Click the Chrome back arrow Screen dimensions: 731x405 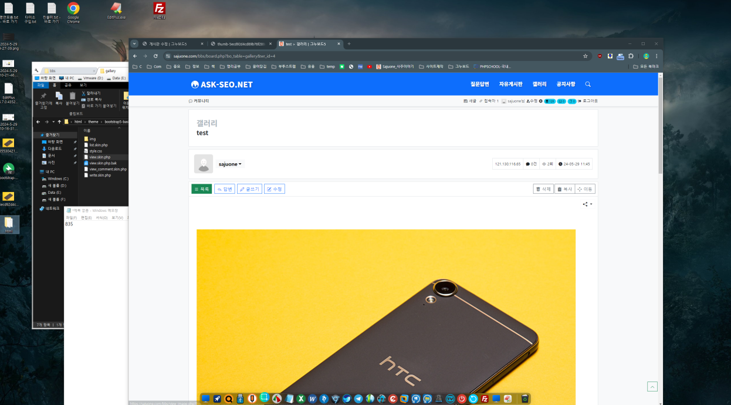(x=136, y=56)
